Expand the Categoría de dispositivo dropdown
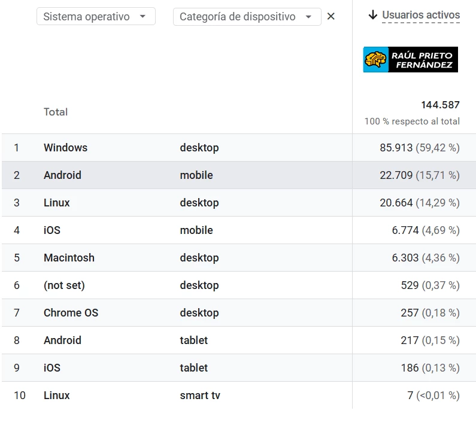 (247, 17)
